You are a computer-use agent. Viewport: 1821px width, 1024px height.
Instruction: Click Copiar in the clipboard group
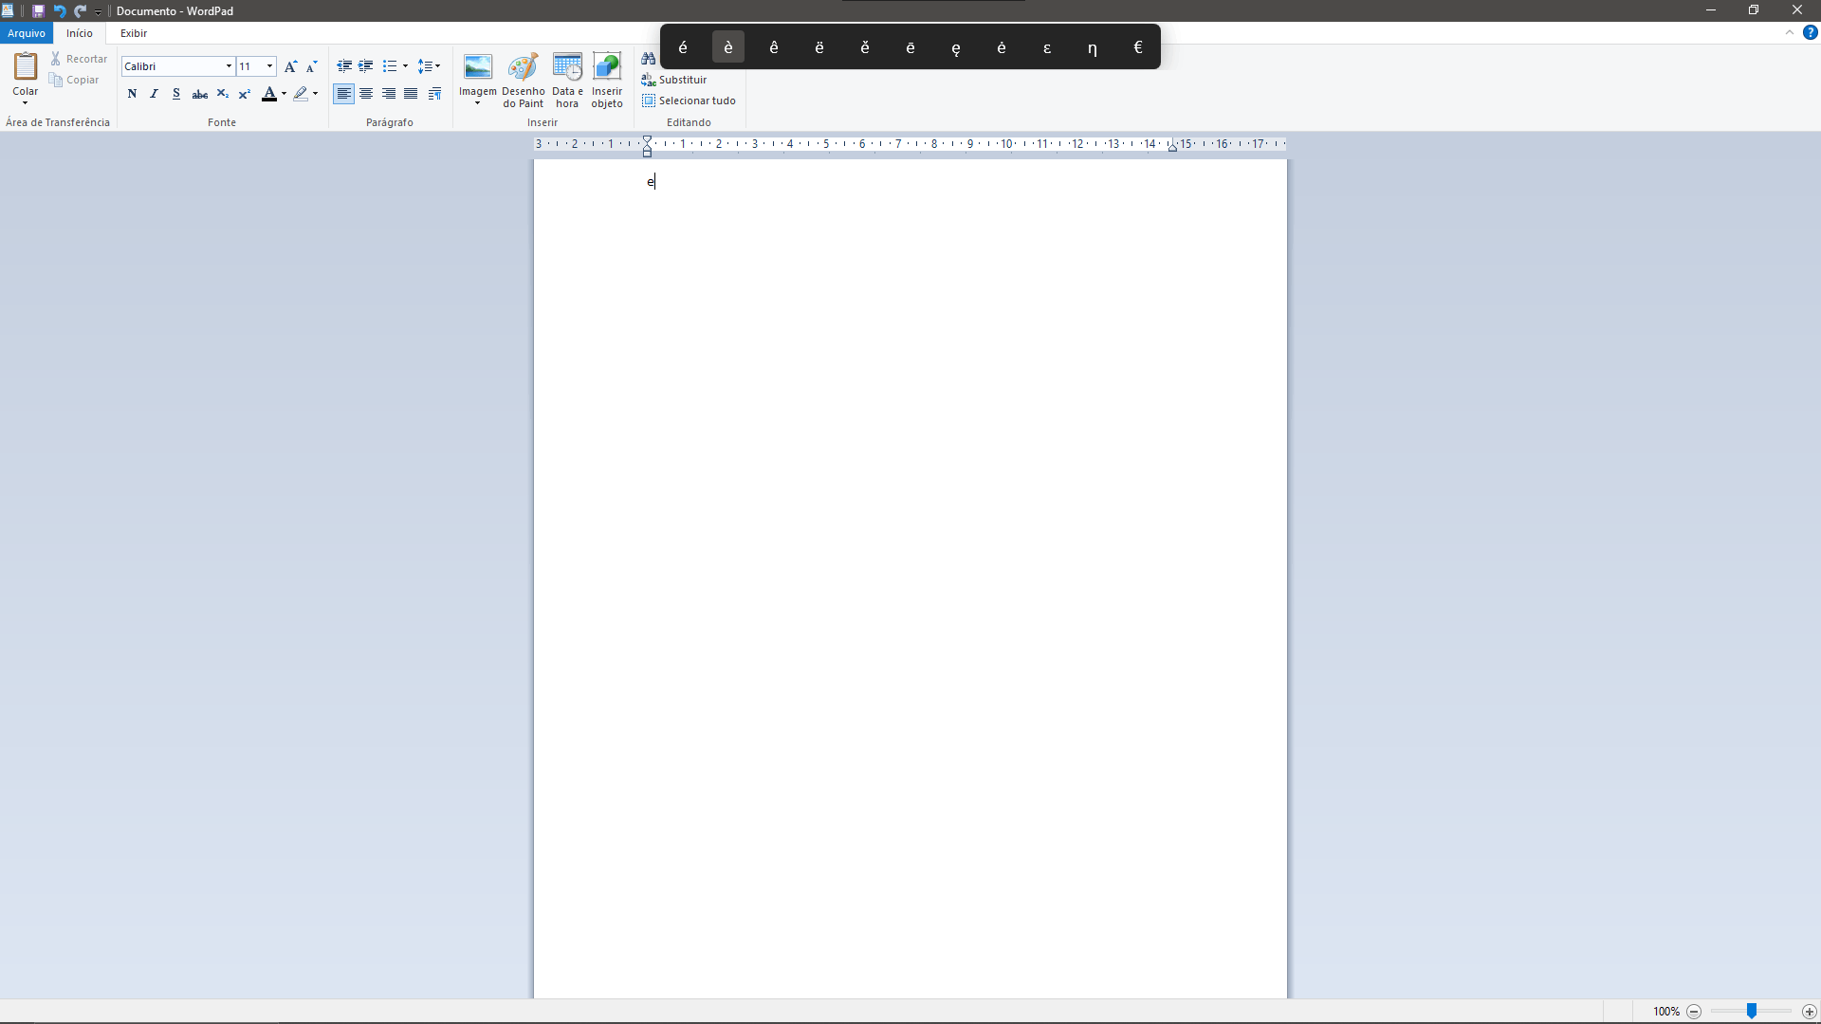74,80
